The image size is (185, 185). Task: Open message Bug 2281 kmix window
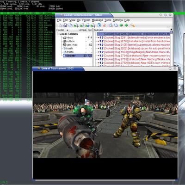tap(134, 37)
